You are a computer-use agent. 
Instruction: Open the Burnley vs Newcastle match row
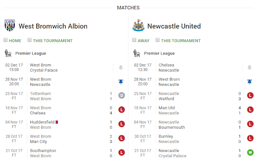click(x=189, y=139)
